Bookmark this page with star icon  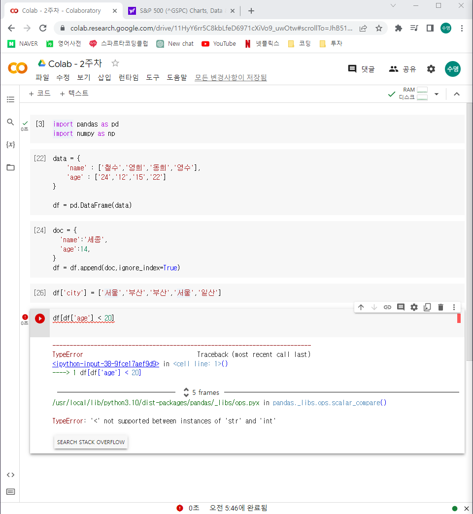point(379,28)
